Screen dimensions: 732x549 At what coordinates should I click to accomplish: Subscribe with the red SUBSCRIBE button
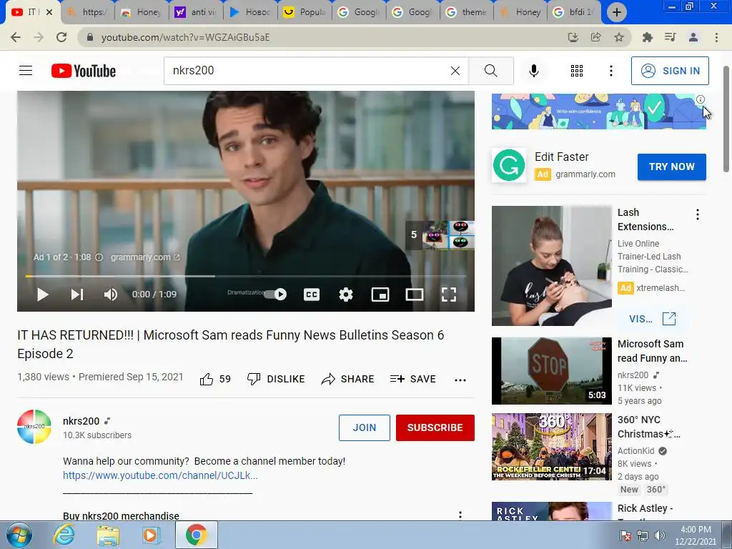(435, 427)
